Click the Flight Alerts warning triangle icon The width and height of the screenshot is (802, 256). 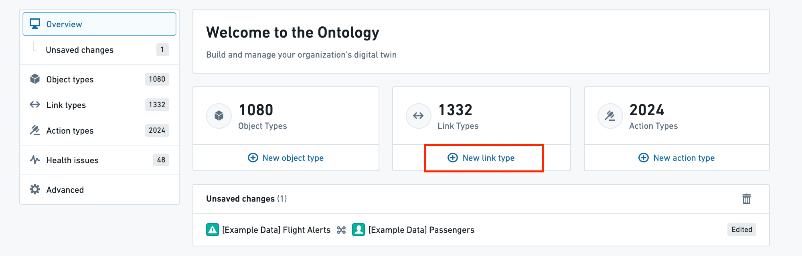213,230
